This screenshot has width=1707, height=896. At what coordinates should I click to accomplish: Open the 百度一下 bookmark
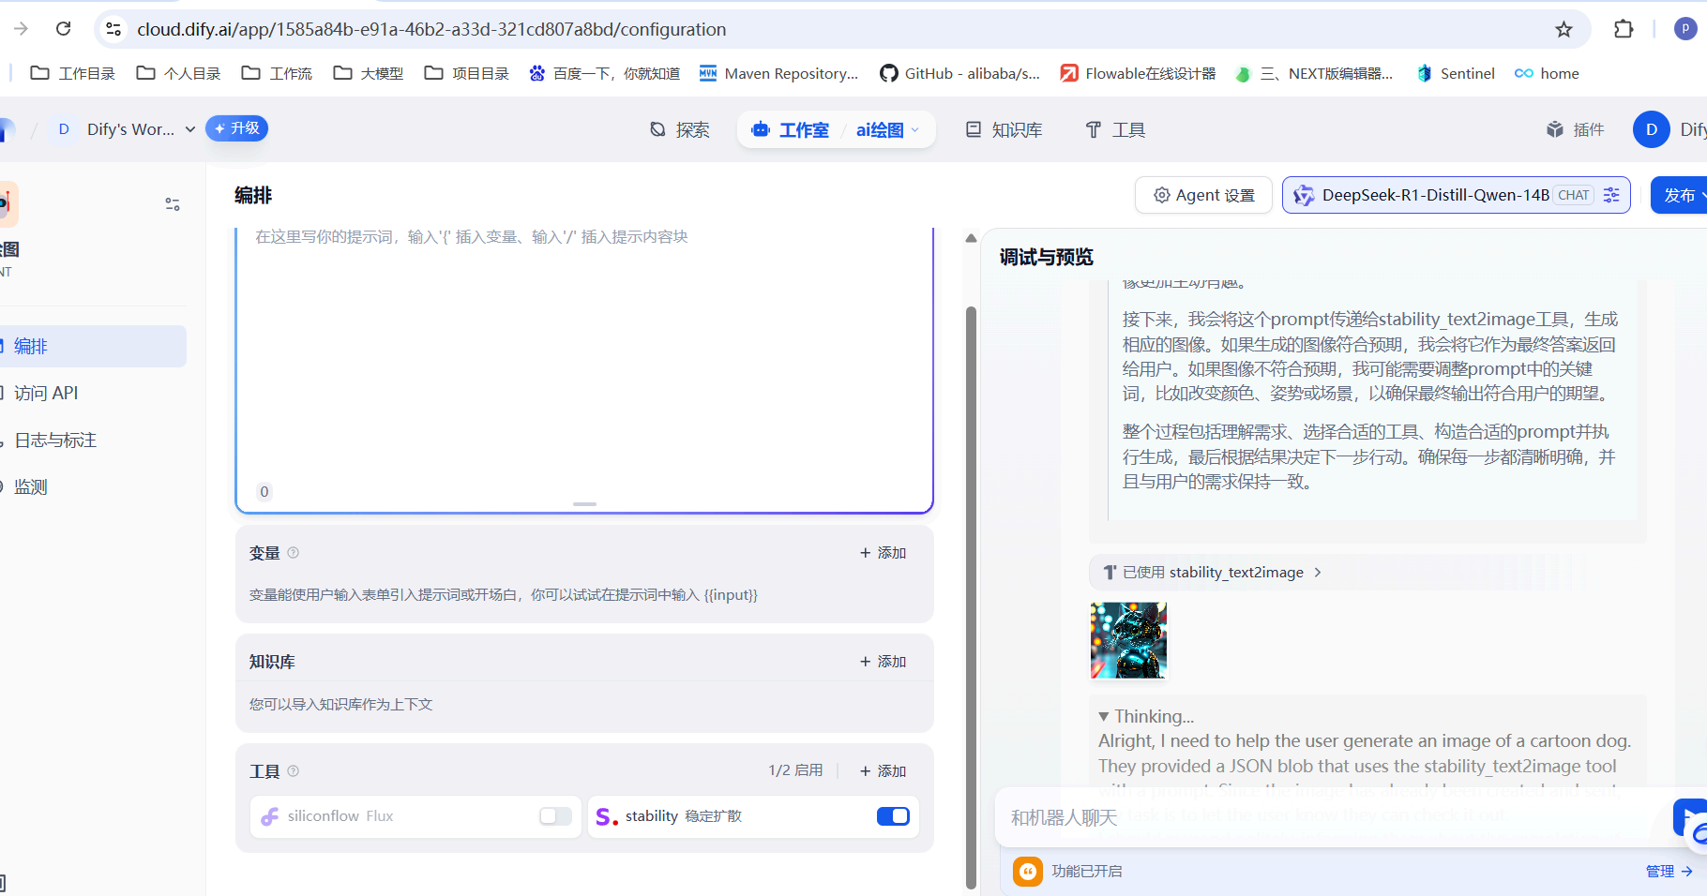pos(604,73)
